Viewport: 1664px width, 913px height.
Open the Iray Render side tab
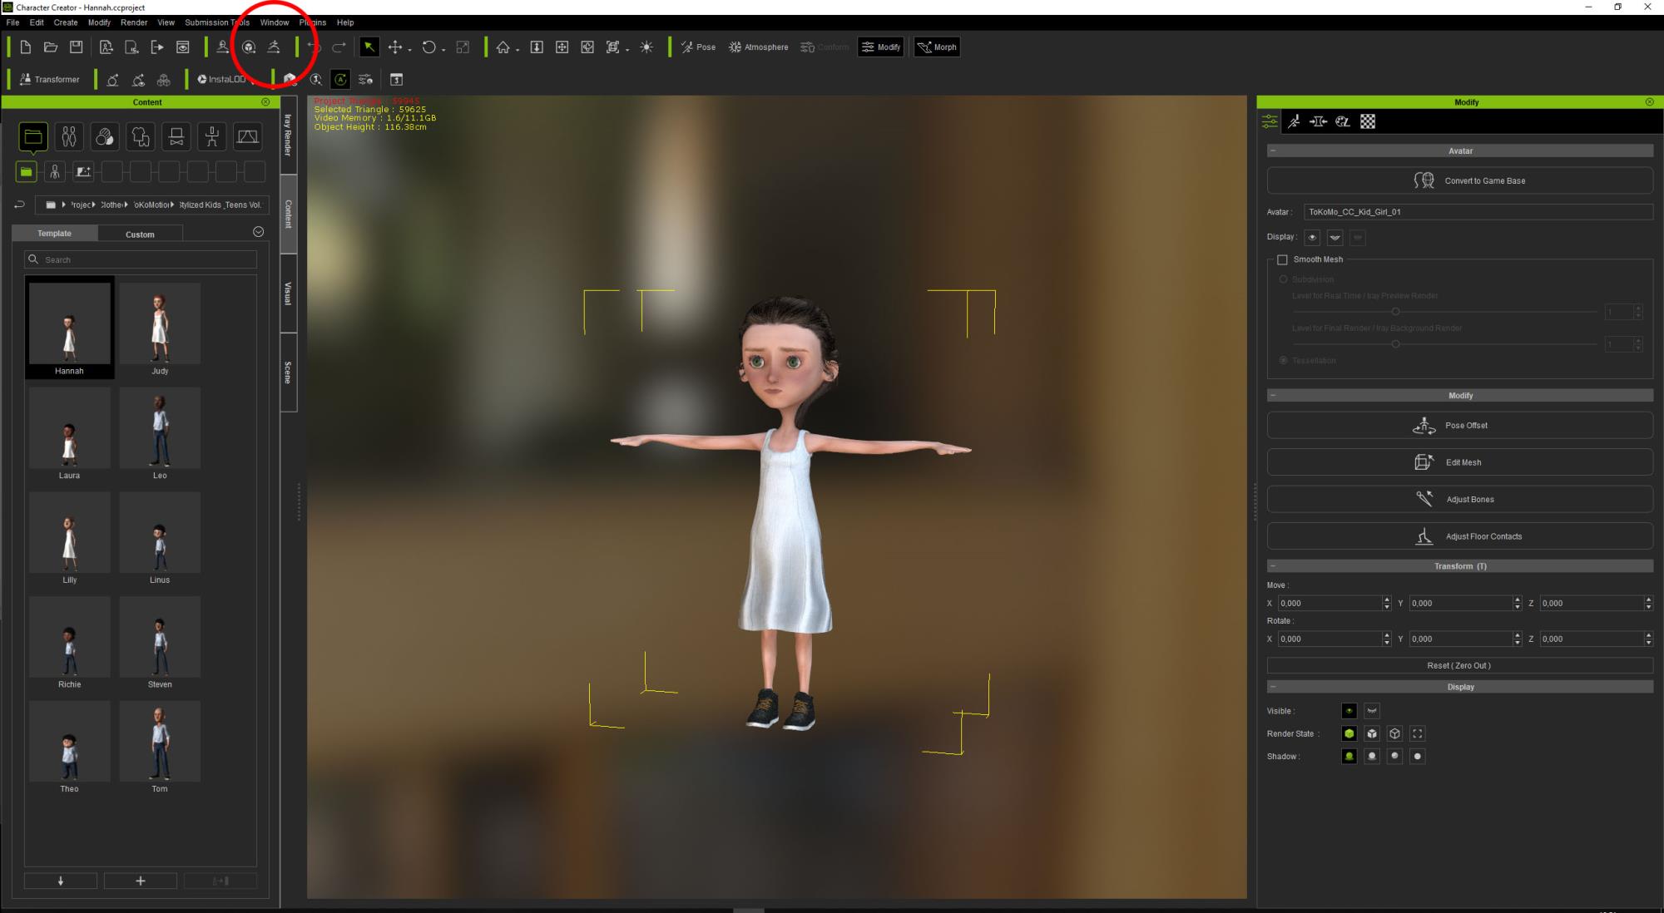pos(288,135)
